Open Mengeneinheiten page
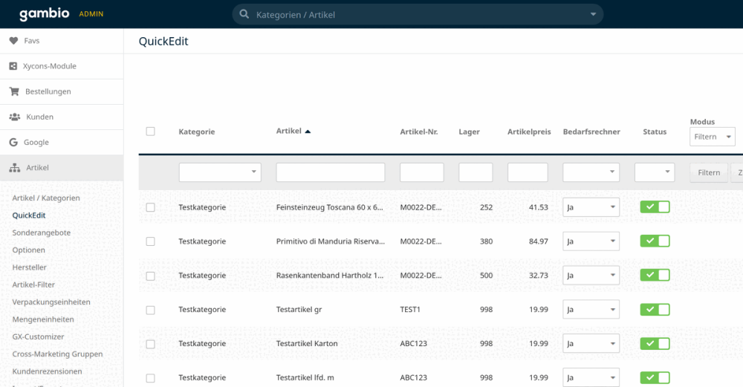The height and width of the screenshot is (387, 743). pyautogui.click(x=43, y=319)
